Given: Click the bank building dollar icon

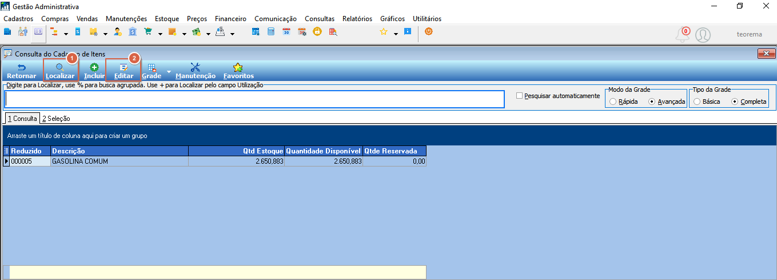Looking at the screenshot, I should pos(133,32).
